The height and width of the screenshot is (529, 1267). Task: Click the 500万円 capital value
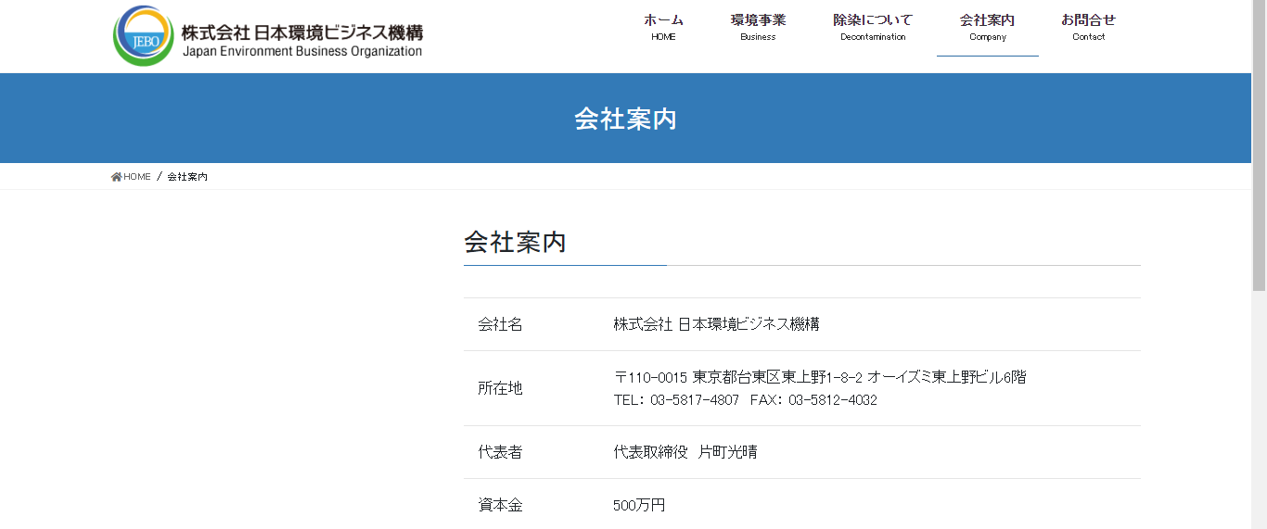point(639,505)
